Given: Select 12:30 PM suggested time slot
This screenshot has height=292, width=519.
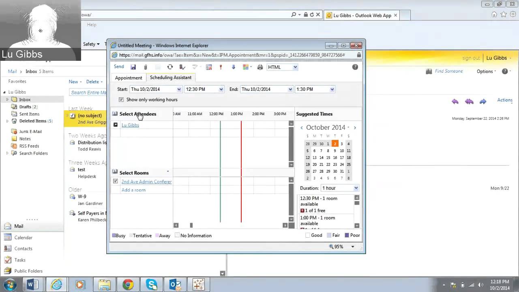Looking at the screenshot, I should (x=326, y=204).
